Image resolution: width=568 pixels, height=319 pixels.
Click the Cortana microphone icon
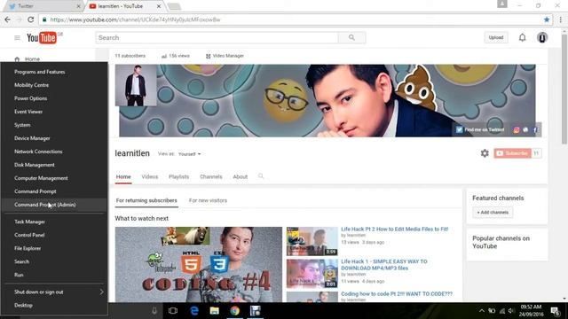click(x=154, y=311)
